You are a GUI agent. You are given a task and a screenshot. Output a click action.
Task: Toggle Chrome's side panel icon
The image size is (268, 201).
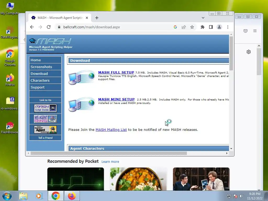point(211,27)
